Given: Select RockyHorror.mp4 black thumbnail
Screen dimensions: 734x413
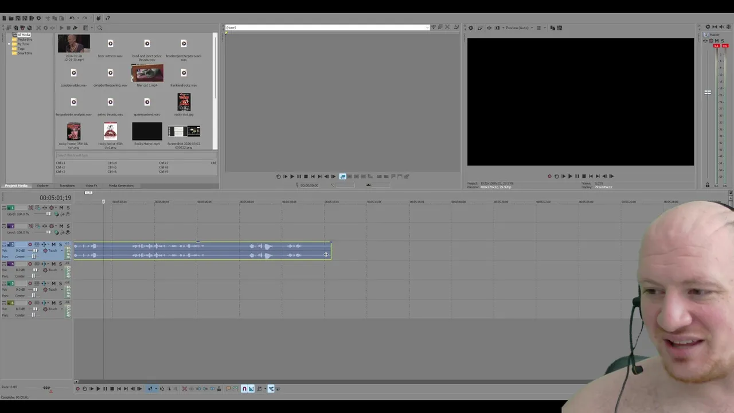Looking at the screenshot, I should [x=147, y=131].
